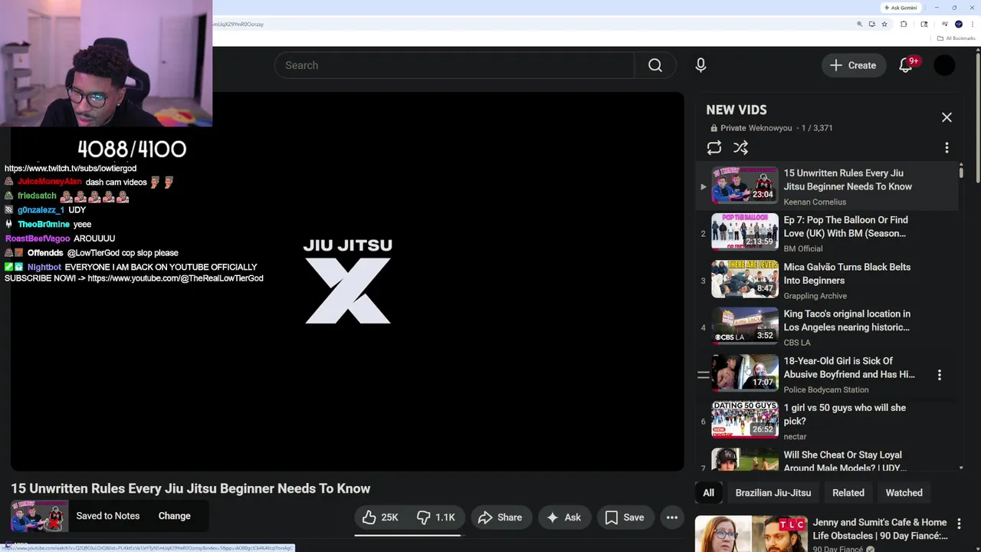This screenshot has width=981, height=552.
Task: Click the video player showing JIU JITSU X
Action: (x=347, y=281)
